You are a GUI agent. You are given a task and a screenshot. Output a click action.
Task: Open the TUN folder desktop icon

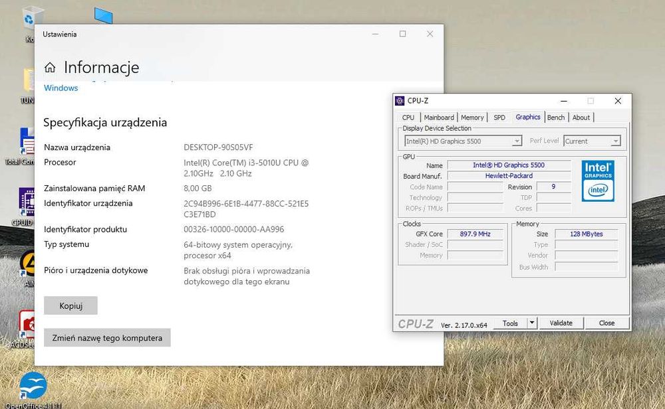click(29, 80)
